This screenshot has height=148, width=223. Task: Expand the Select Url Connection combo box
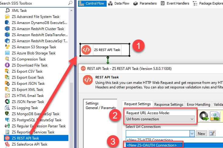[192, 133]
